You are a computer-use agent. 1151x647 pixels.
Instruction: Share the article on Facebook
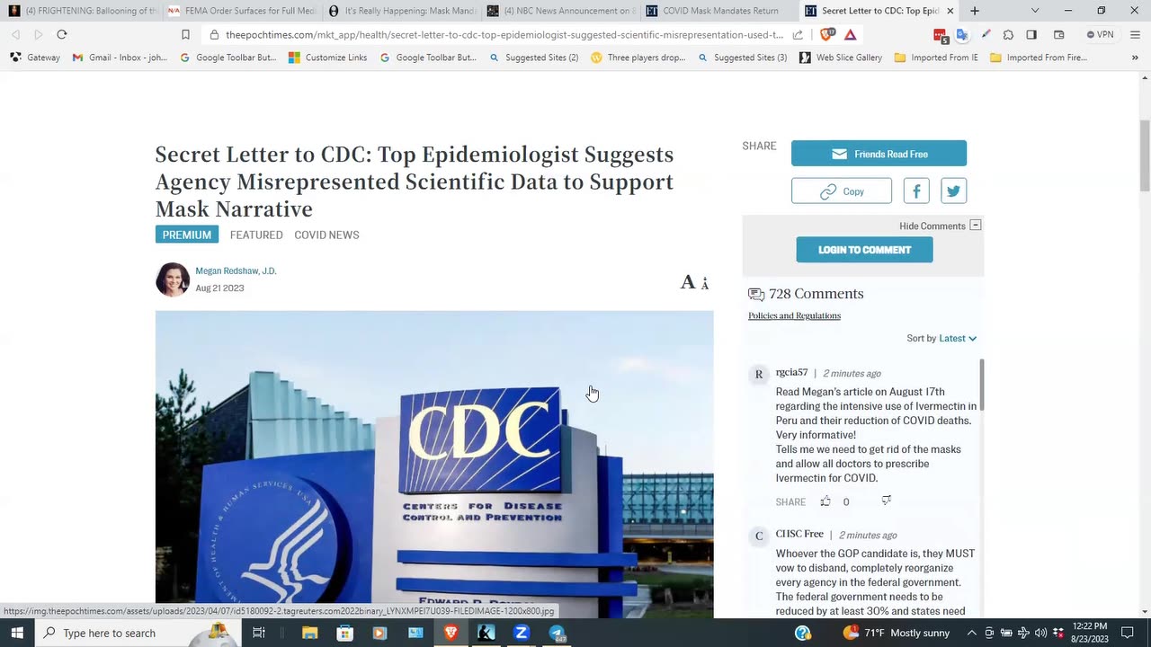(x=916, y=191)
